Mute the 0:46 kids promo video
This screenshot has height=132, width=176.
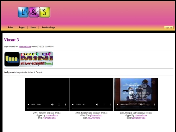[x=52, y=105]
